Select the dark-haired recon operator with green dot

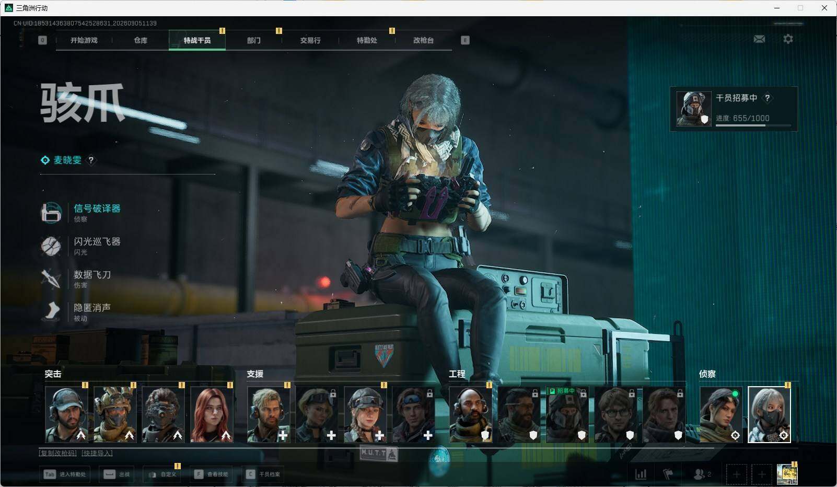tap(721, 415)
